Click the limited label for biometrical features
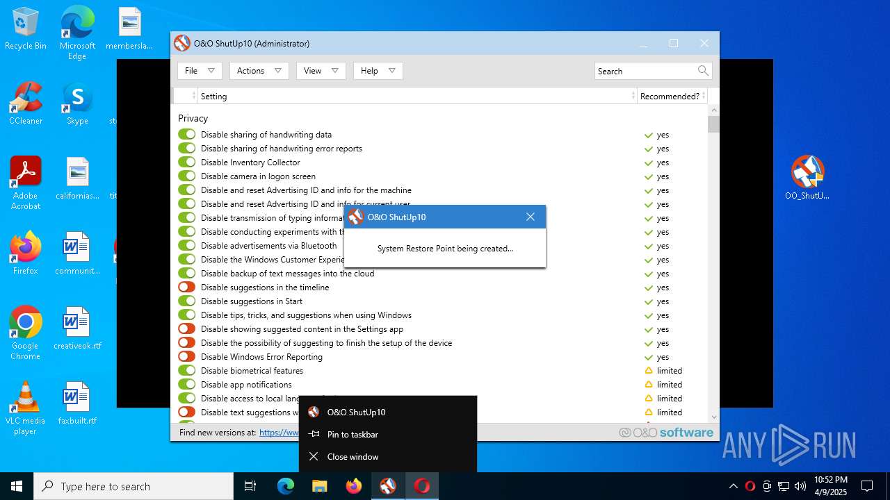The height and width of the screenshot is (500, 890). [669, 371]
